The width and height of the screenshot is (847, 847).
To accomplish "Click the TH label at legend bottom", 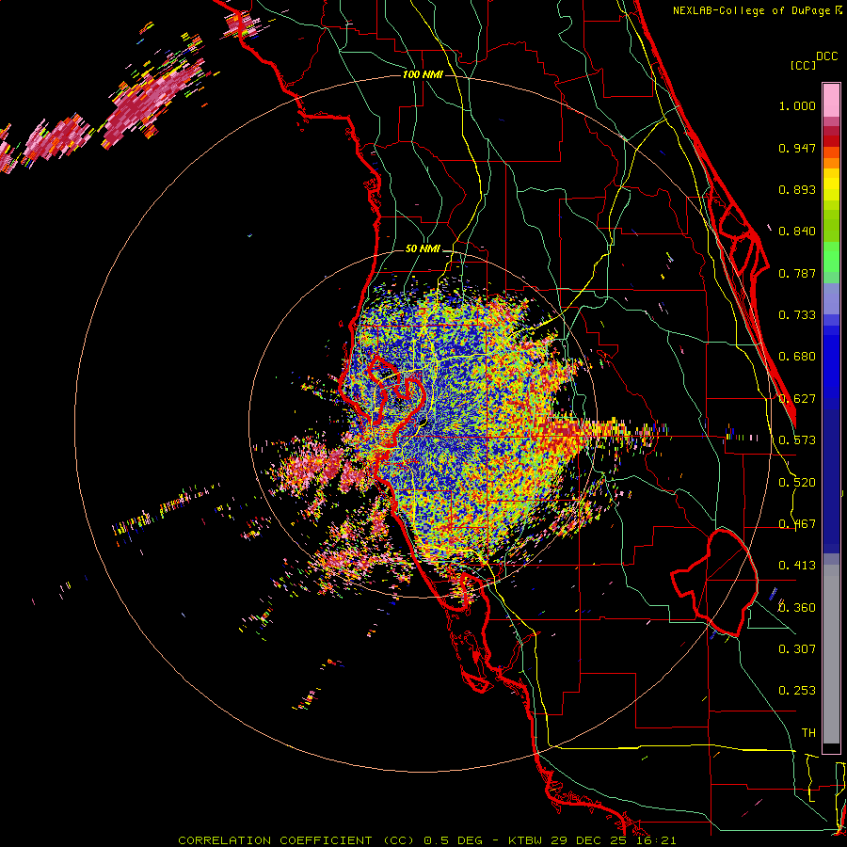I will (x=808, y=733).
